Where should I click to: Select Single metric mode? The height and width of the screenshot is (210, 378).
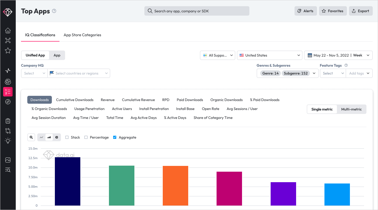[322, 109]
